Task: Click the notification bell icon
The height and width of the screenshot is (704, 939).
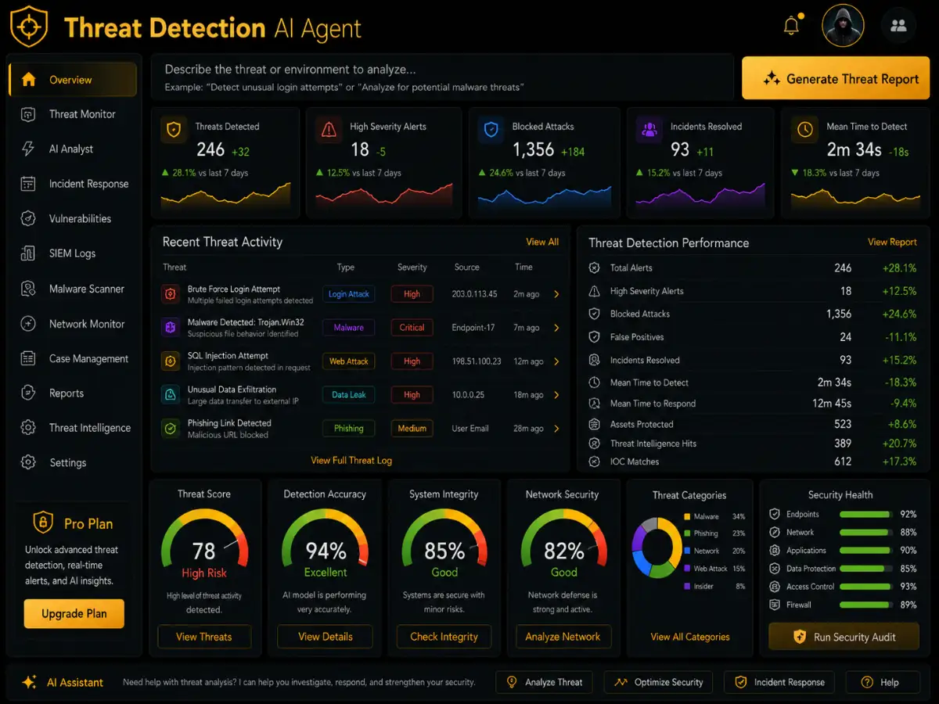Action: click(792, 26)
